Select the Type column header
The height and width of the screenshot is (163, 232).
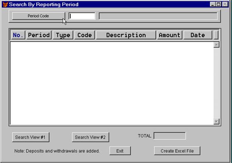point(63,35)
